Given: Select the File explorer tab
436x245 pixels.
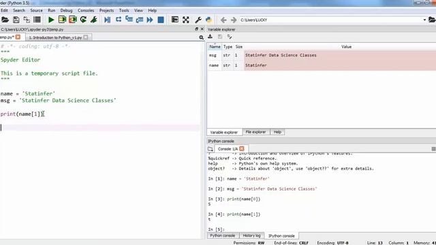Looking at the screenshot, I should (x=255, y=132).
